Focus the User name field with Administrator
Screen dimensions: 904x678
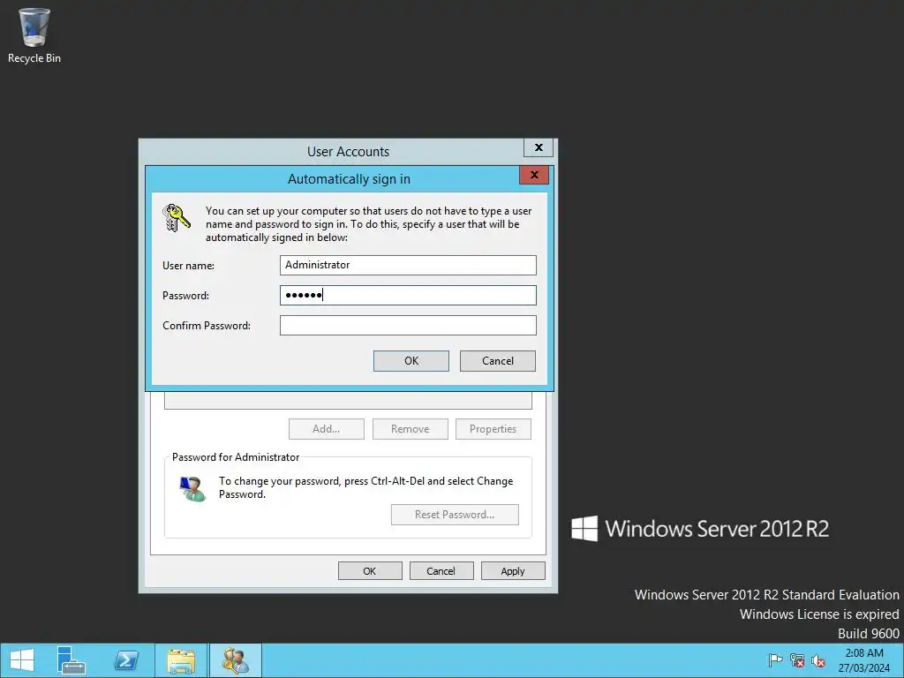pos(408,265)
